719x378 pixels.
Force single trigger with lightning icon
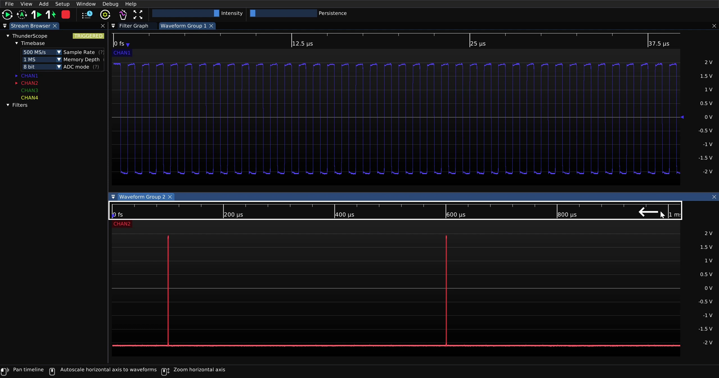51,15
